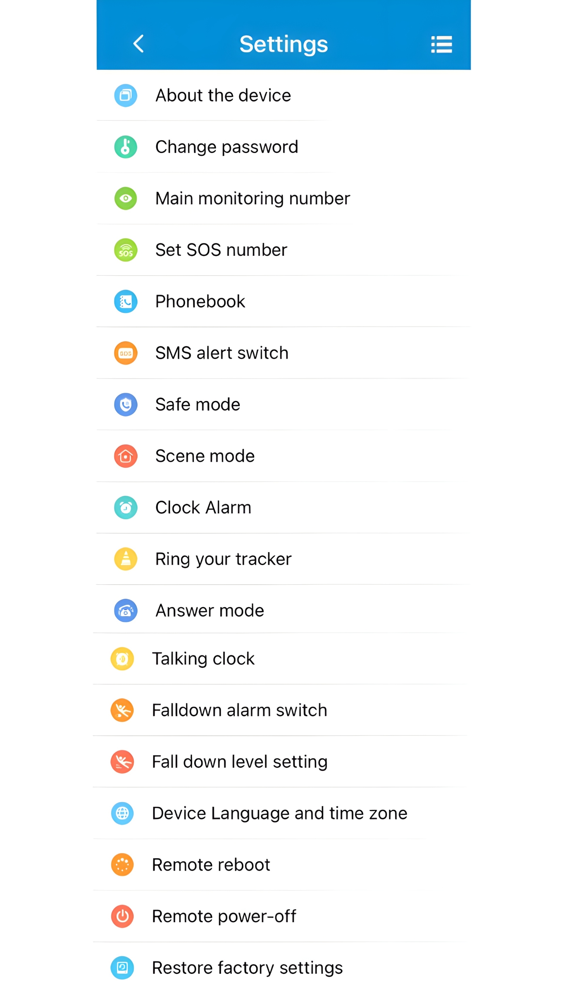The width and height of the screenshot is (567, 992).
Task: Open Fall down level setting
Action: [x=240, y=762]
